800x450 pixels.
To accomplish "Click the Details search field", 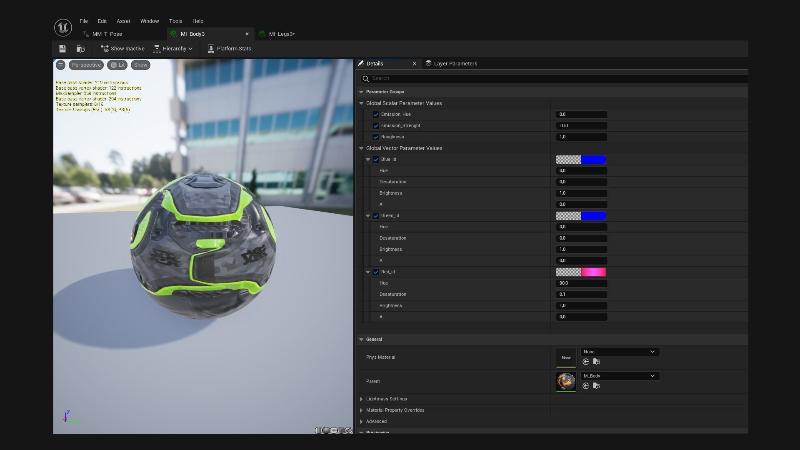I will [x=554, y=78].
